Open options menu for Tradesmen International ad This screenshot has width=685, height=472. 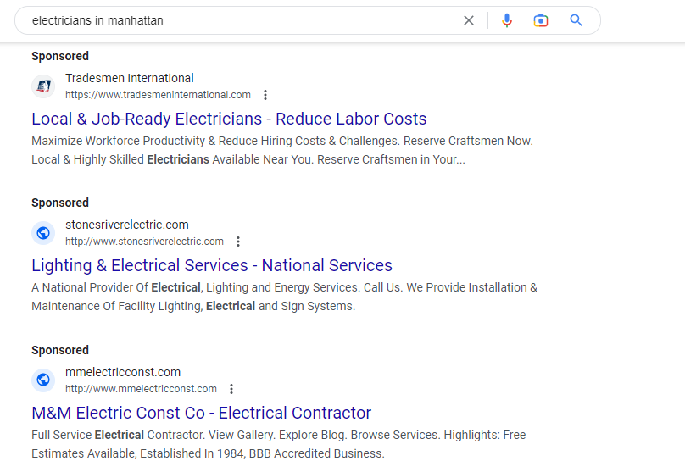pyautogui.click(x=265, y=95)
